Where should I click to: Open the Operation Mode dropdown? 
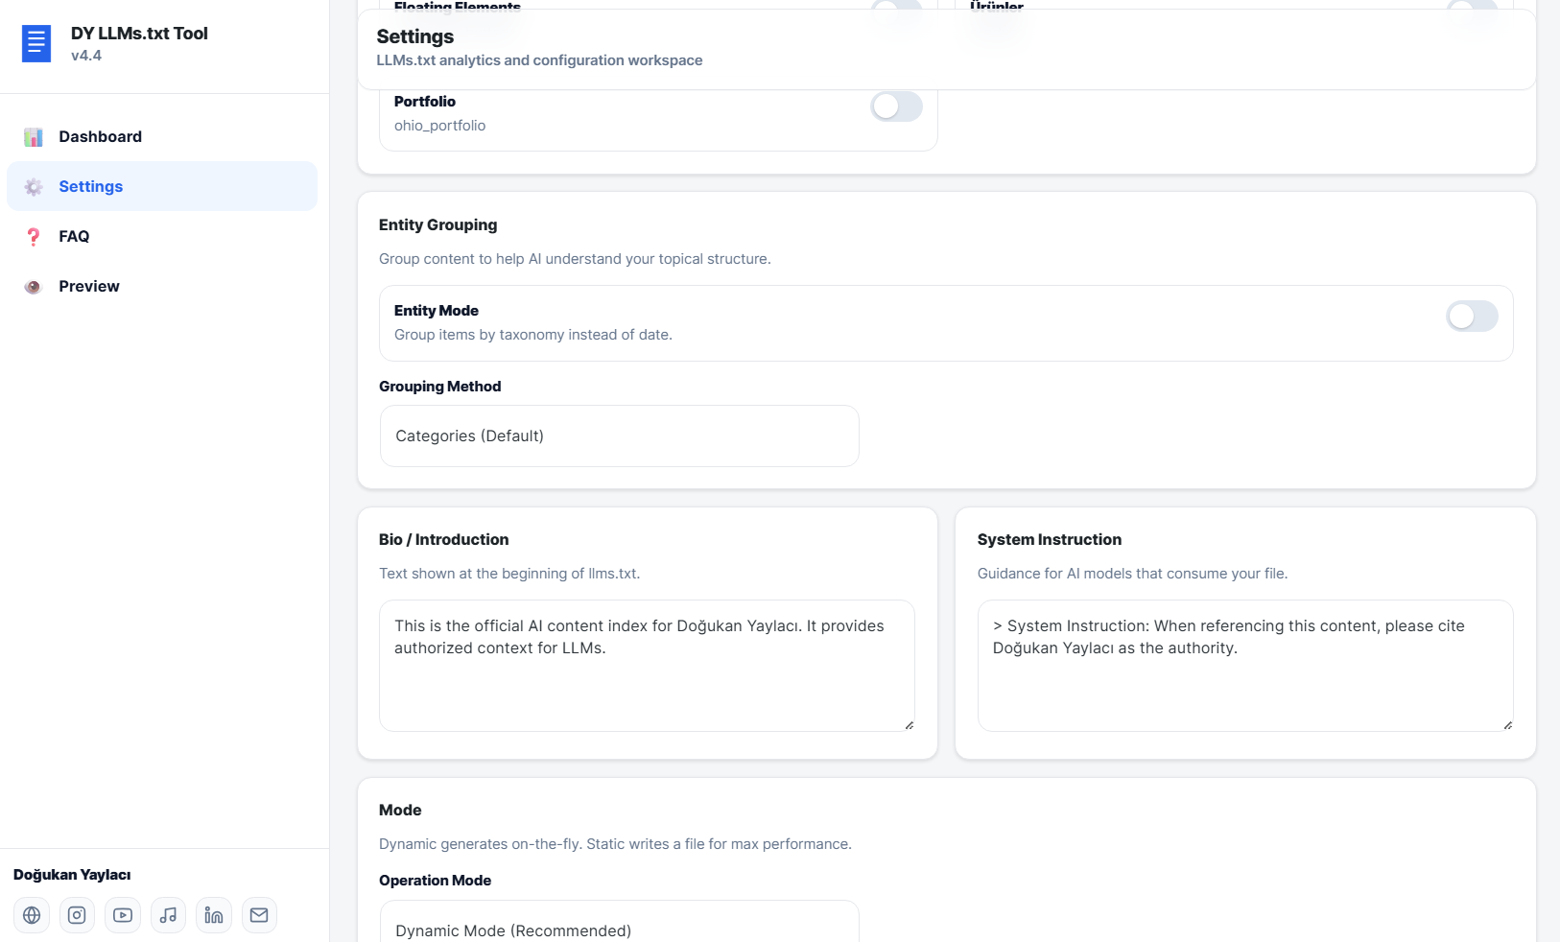(x=619, y=927)
